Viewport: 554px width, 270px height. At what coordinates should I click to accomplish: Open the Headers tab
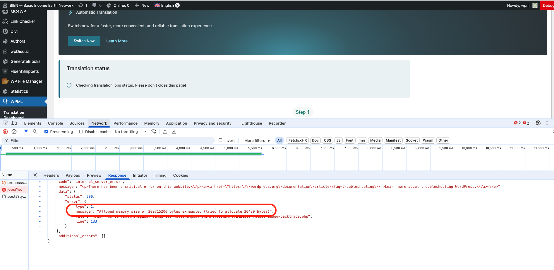click(51, 175)
